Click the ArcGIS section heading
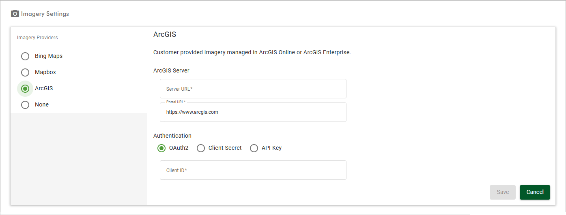 tap(165, 34)
